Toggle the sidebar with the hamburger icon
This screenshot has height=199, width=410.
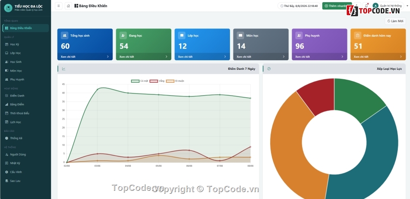59,6
